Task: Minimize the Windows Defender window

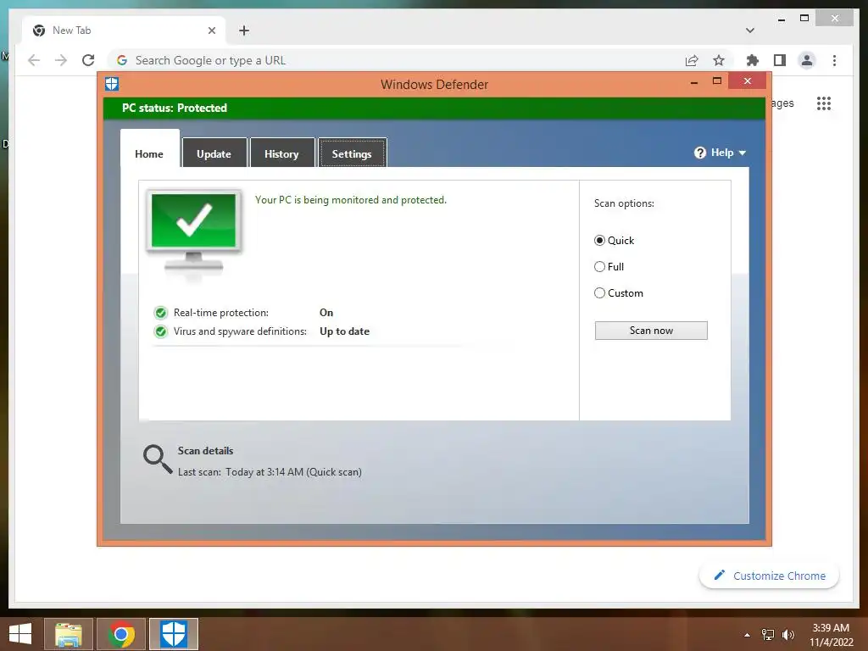Action: (694, 82)
